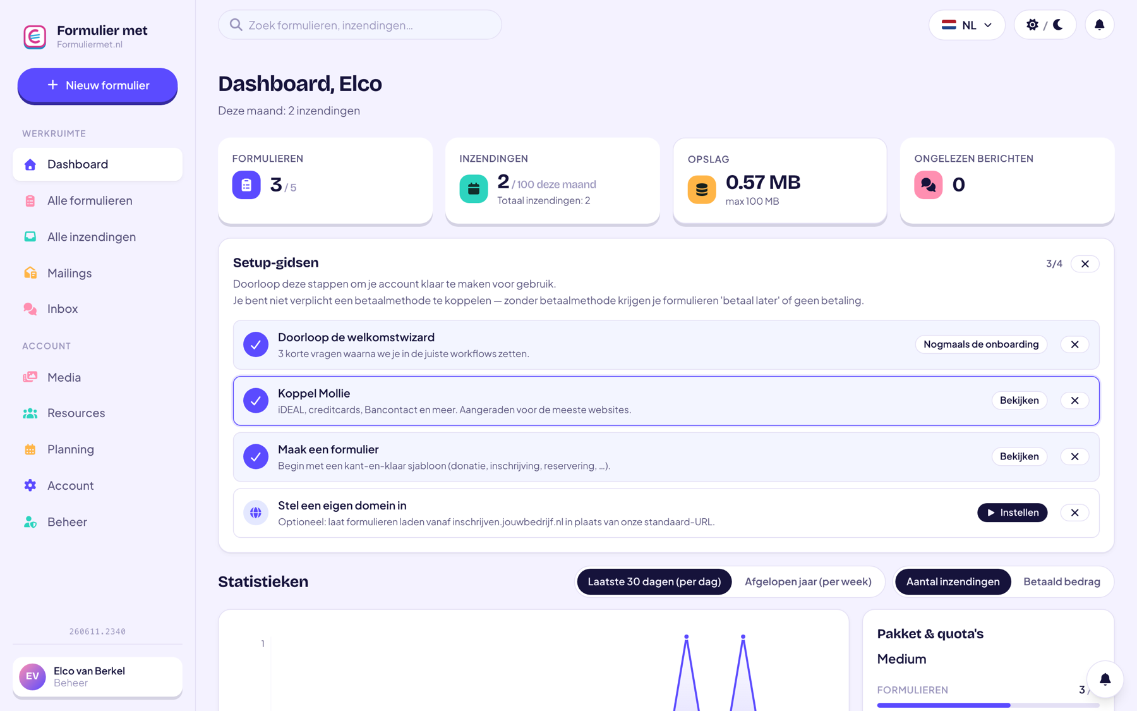Dismiss the Maak een formulier step
Viewport: 1137px width, 711px height.
(1074, 456)
